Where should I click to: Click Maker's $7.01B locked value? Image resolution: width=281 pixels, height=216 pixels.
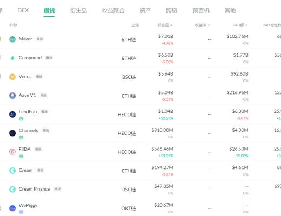[x=166, y=36]
